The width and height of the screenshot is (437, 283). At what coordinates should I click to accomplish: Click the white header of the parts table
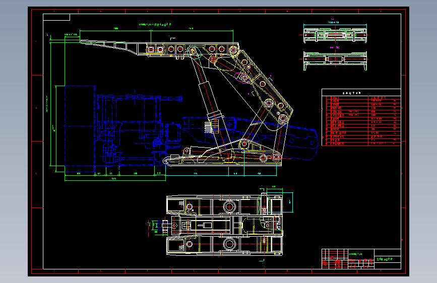(x=361, y=93)
